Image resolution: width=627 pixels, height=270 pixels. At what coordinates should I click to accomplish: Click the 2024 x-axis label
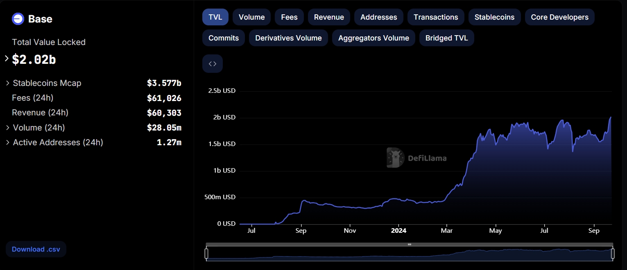point(398,231)
